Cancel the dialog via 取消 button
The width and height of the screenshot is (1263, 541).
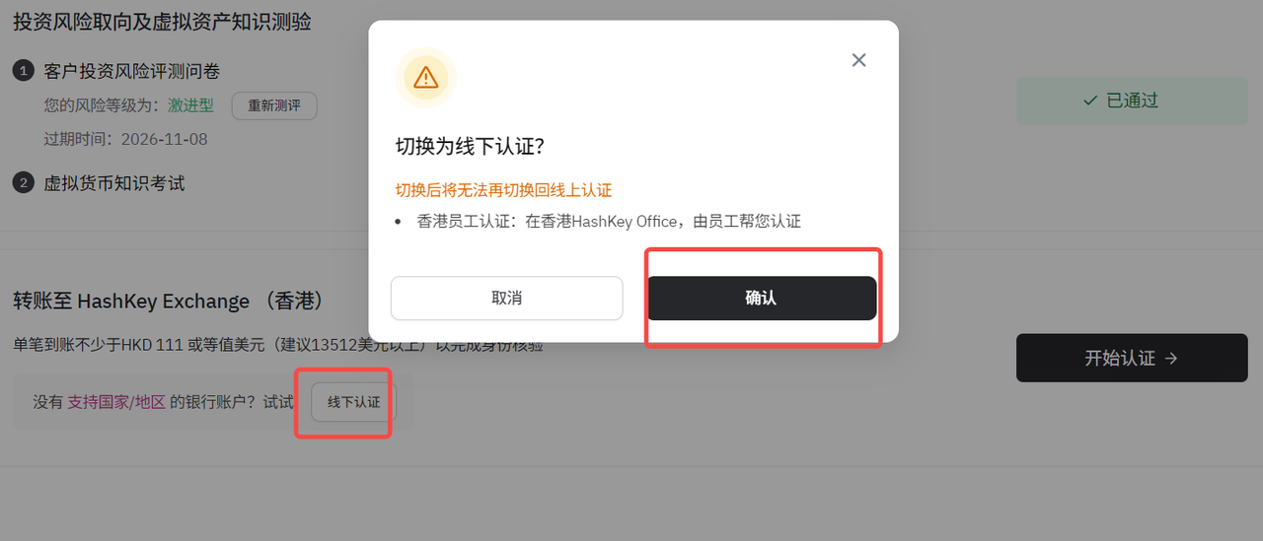tap(507, 298)
